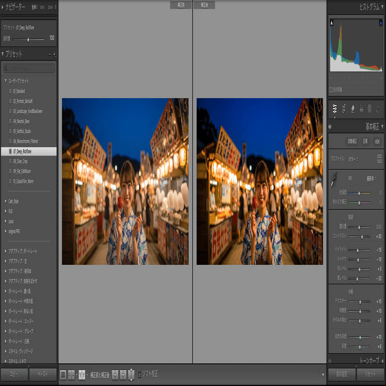Click the リセット reset button
Screen dimensions: 386x386
pyautogui.click(x=370, y=374)
